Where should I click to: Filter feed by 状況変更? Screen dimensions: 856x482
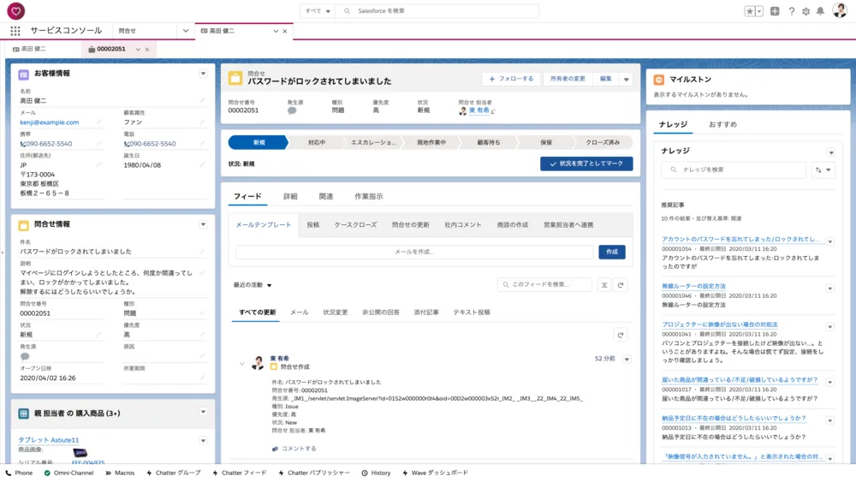336,312
